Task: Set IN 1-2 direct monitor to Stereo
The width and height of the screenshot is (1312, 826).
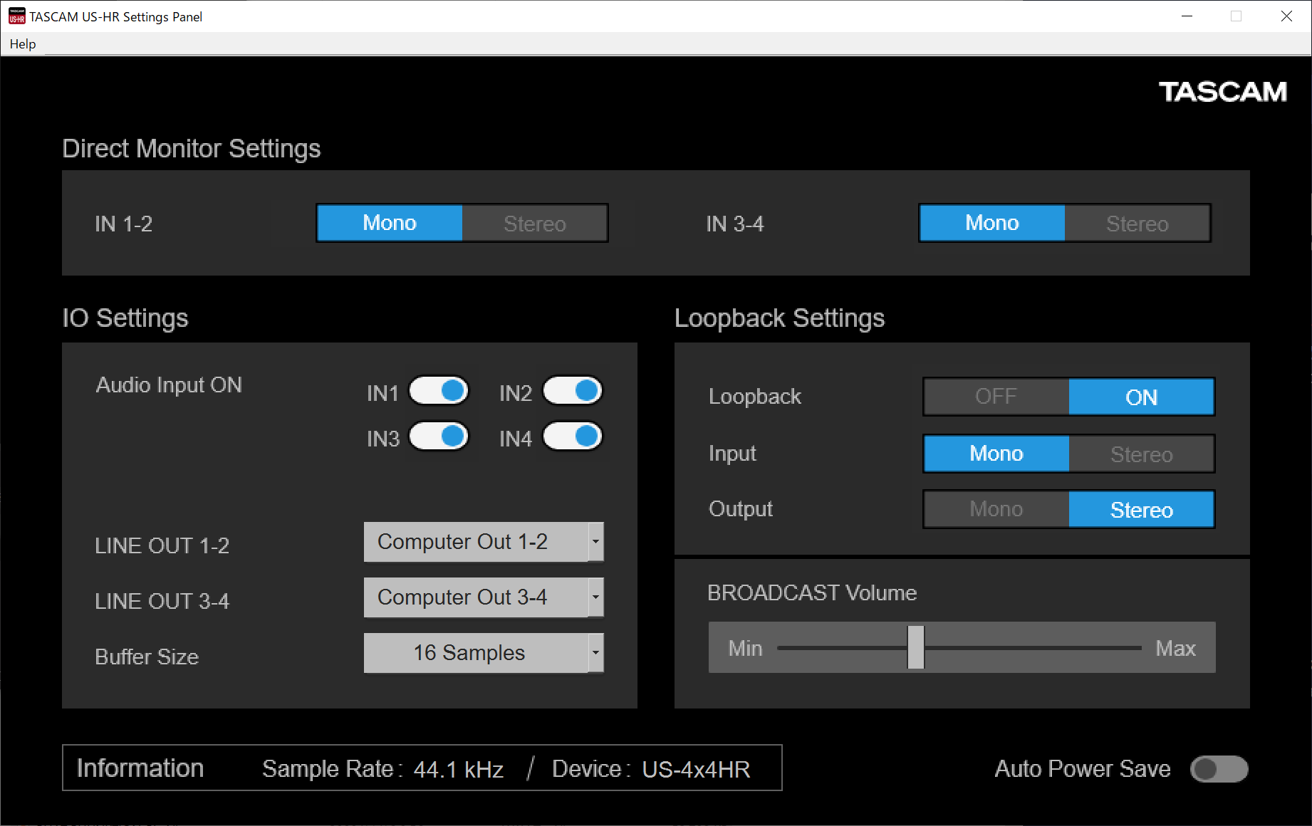Action: click(535, 223)
